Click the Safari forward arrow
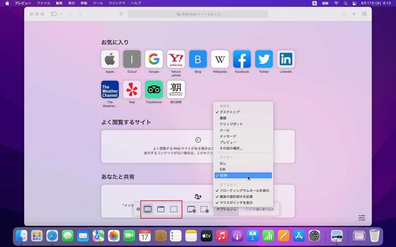This screenshot has width=396, height=247. pyautogui.click(x=80, y=14)
